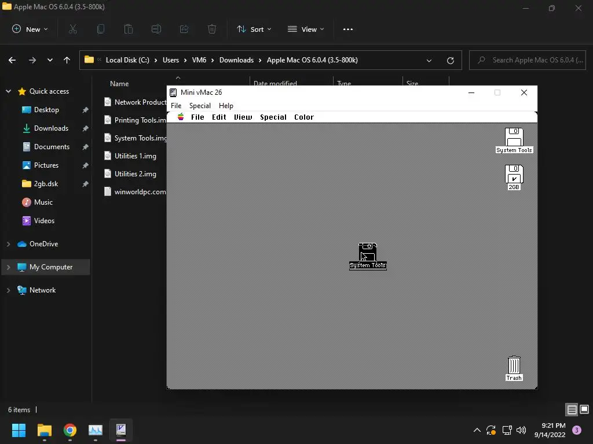Viewport: 593px width, 444px height.
Task: Open recent locations dropdown arrow
Action: click(x=50, y=60)
